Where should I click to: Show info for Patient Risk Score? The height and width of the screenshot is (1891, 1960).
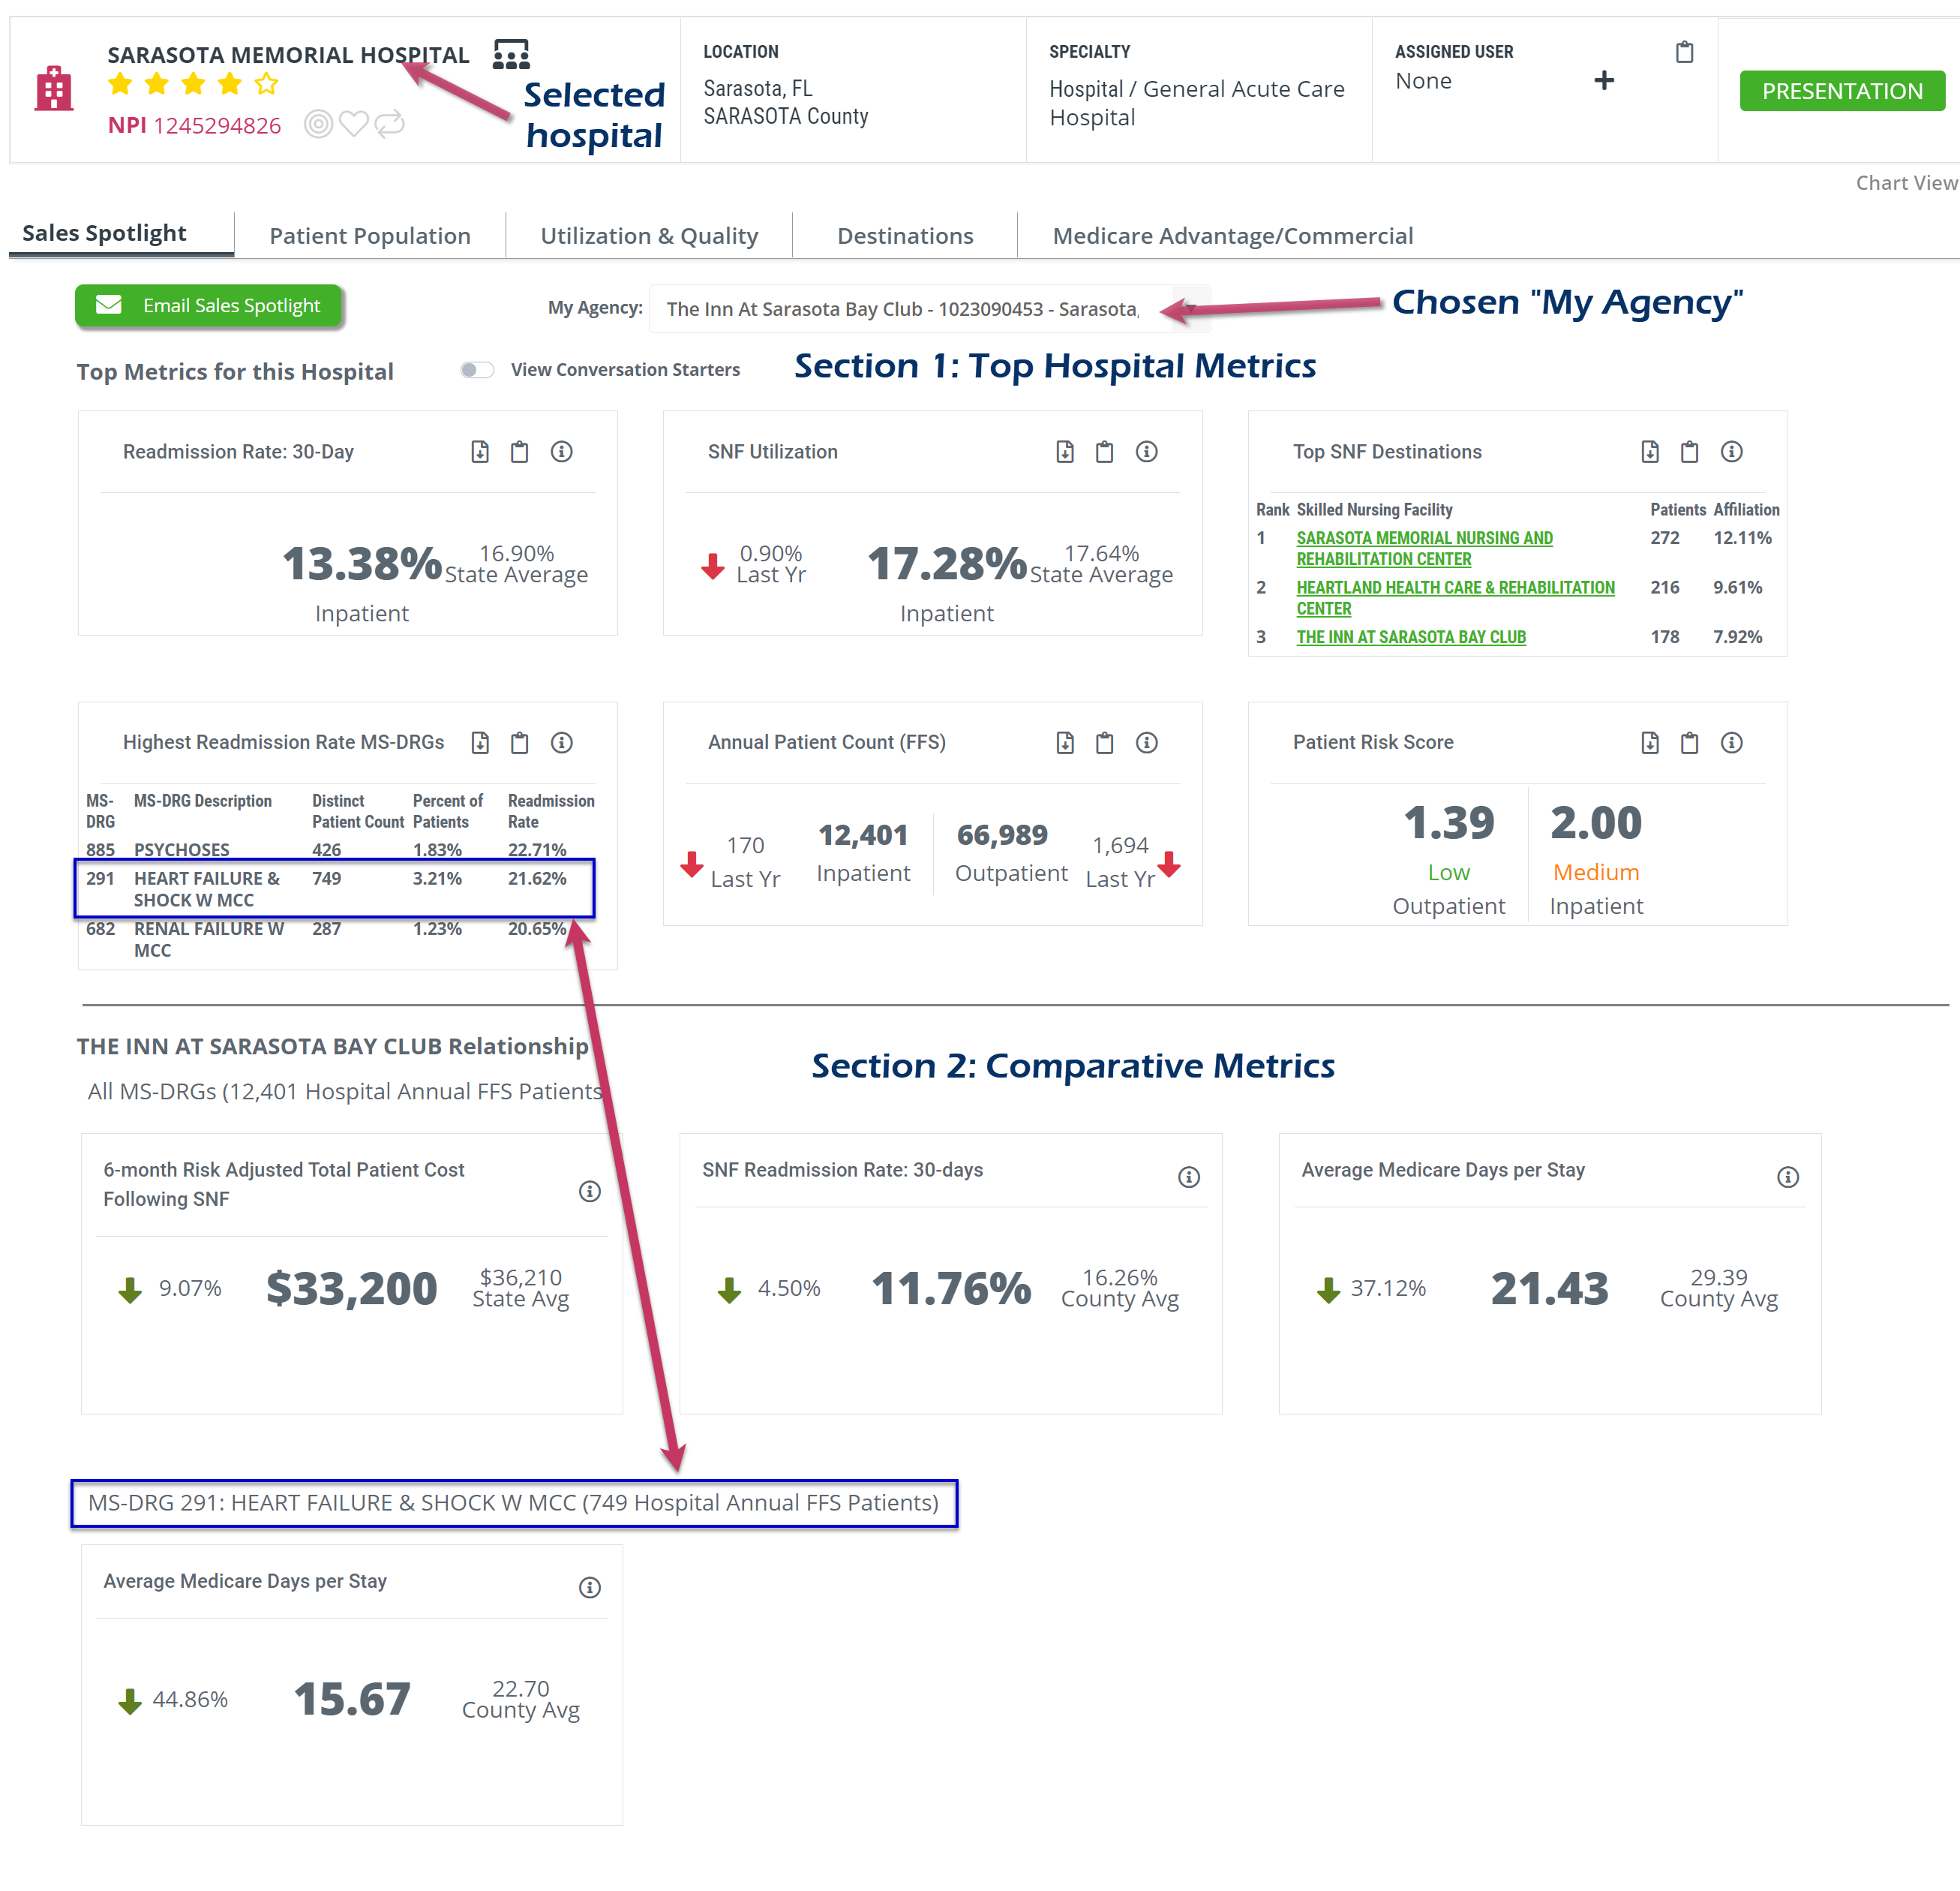(x=1732, y=742)
